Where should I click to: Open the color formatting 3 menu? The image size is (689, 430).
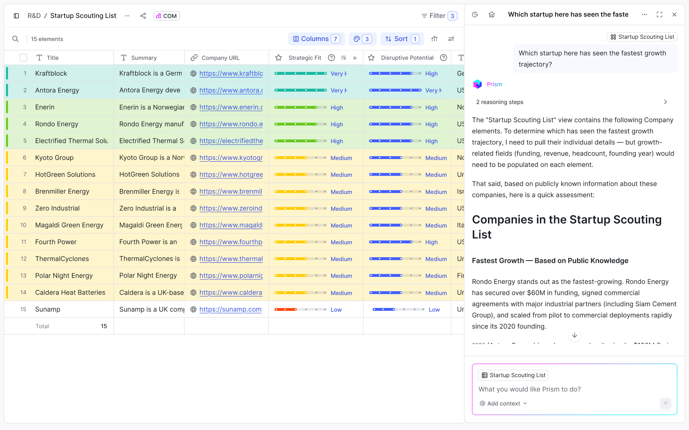pyautogui.click(x=363, y=39)
